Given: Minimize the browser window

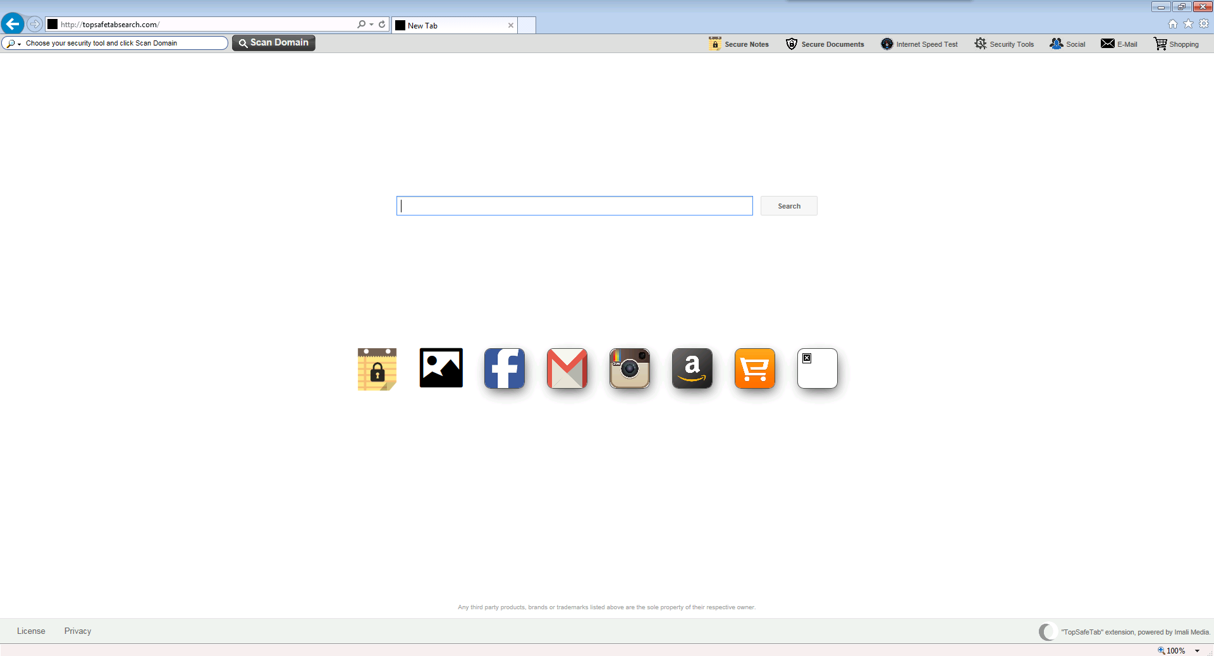Looking at the screenshot, I should click(x=1161, y=6).
